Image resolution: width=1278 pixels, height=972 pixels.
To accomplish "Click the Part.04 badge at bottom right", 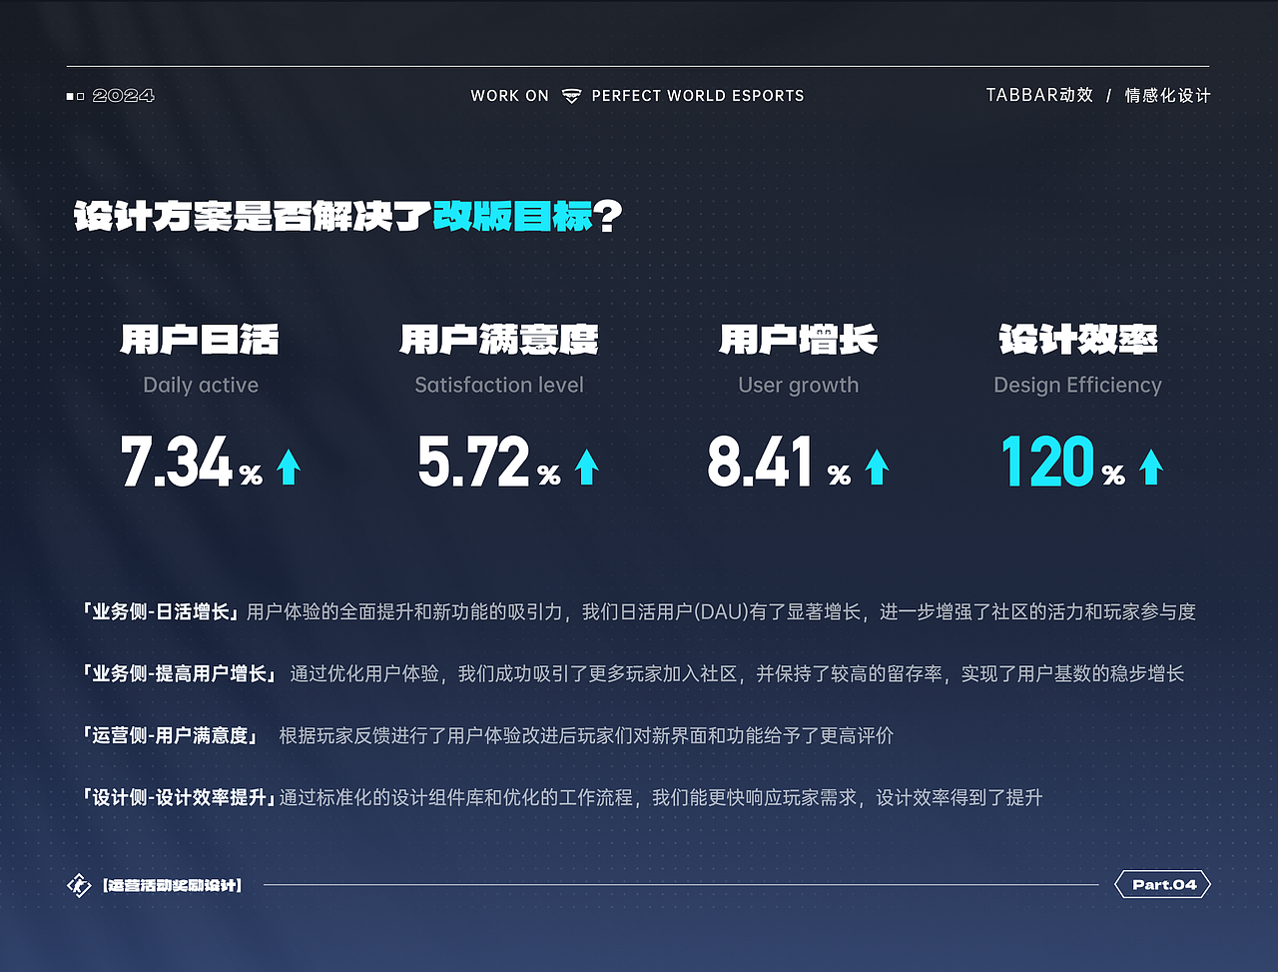I will 1162,884.
